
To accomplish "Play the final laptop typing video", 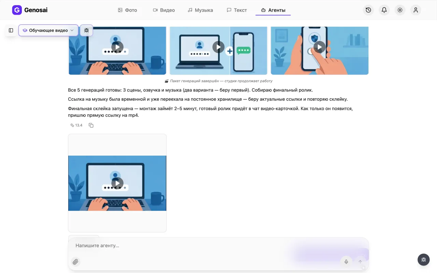I will pyautogui.click(x=117, y=183).
